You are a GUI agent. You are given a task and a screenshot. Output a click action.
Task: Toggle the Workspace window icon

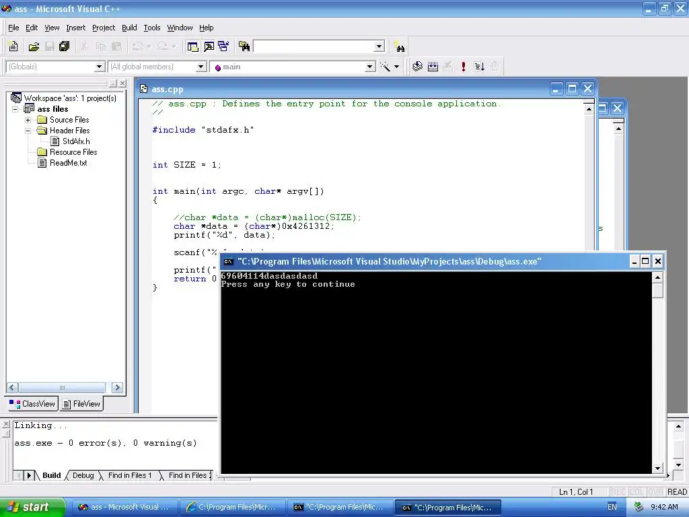(192, 46)
